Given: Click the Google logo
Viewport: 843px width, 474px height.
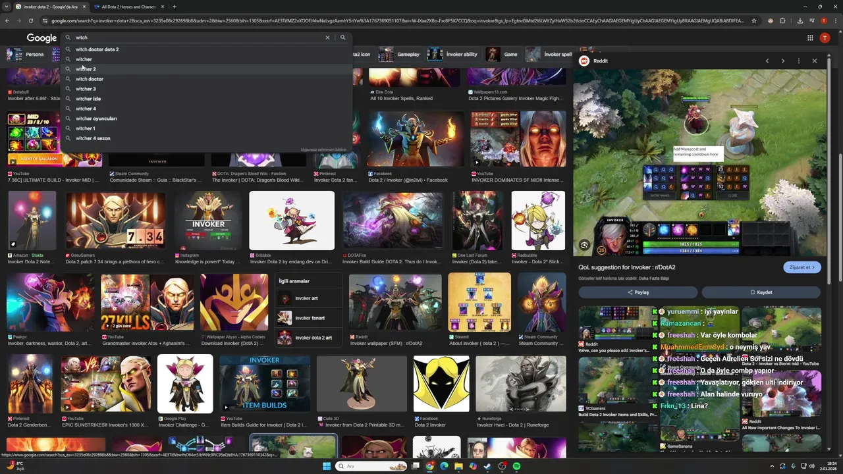Looking at the screenshot, I should (41, 38).
